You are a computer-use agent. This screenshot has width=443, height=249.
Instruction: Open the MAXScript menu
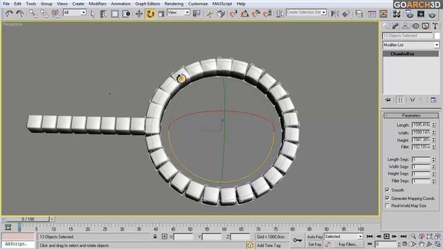[222, 3]
